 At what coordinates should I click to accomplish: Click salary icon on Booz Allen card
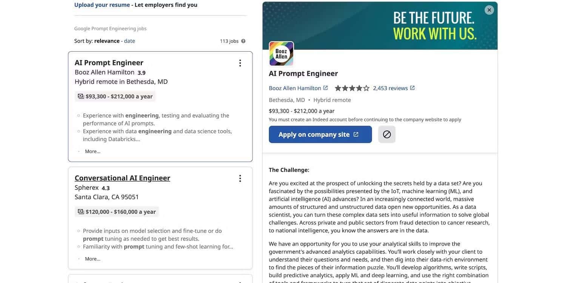click(81, 96)
